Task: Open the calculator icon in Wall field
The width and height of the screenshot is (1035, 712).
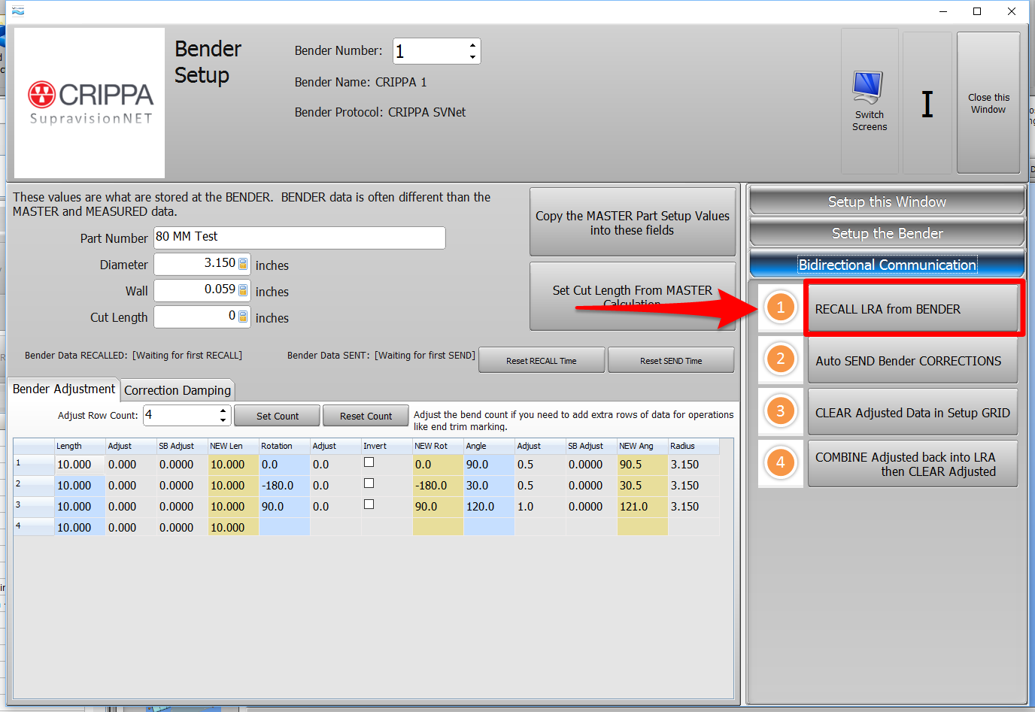Action: (243, 290)
